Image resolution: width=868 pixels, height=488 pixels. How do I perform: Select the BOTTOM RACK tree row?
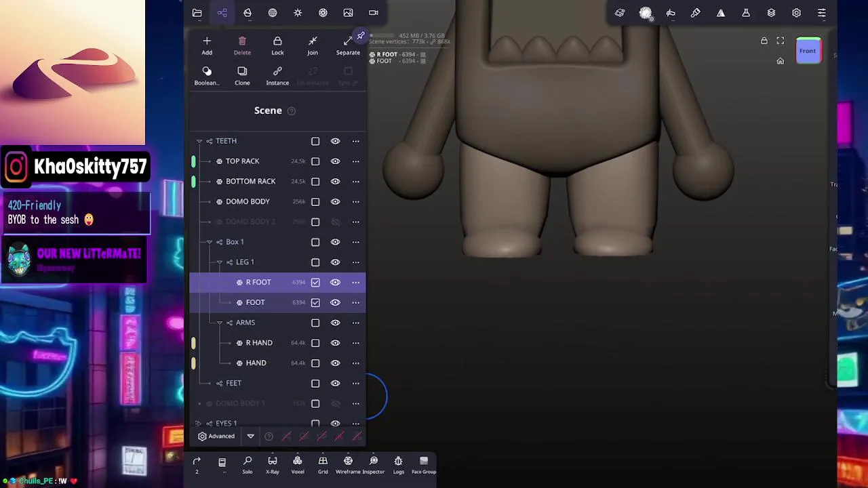(277, 182)
